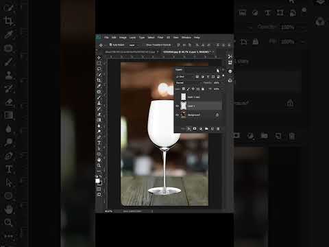Open the Filter menu
Image resolution: width=329 pixels, height=247 pixels.
click(160, 37)
